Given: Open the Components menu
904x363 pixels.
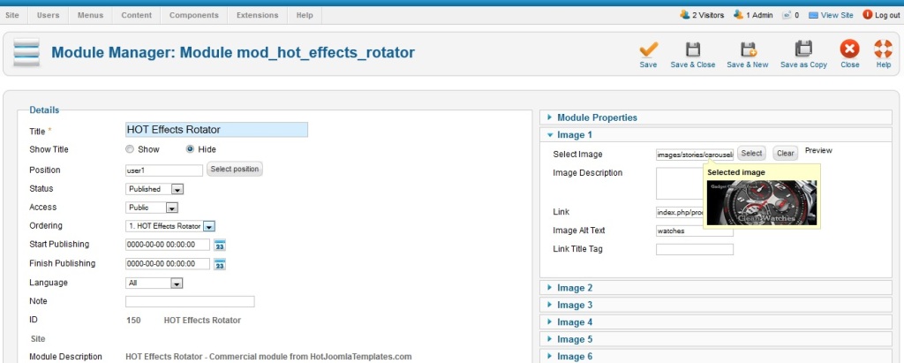Looking at the screenshot, I should 193,16.
